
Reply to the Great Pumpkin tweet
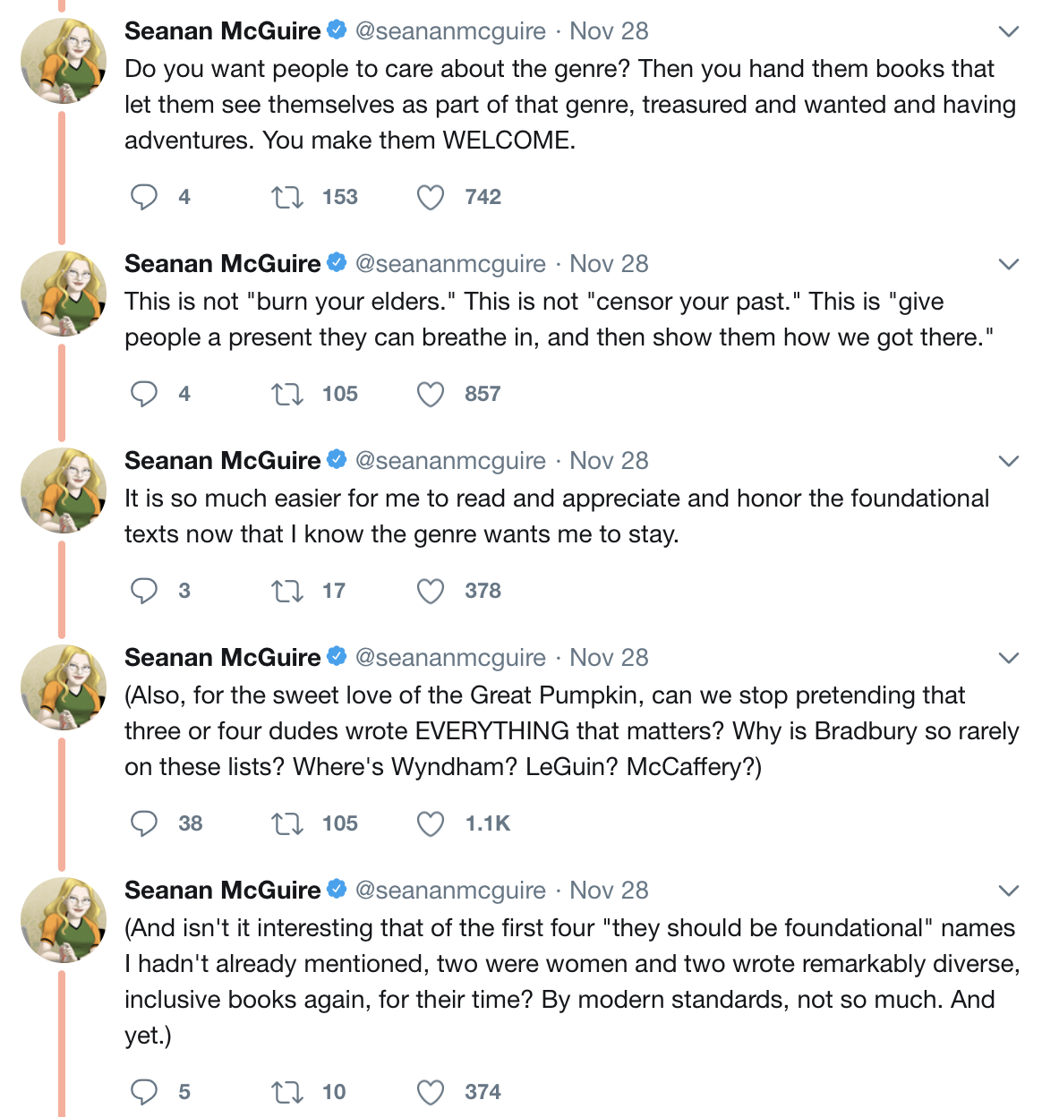(144, 823)
